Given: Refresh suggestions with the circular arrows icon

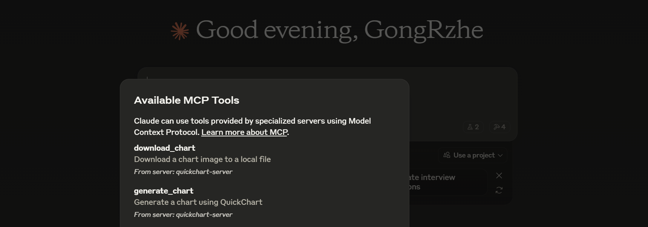Looking at the screenshot, I should 499,191.
